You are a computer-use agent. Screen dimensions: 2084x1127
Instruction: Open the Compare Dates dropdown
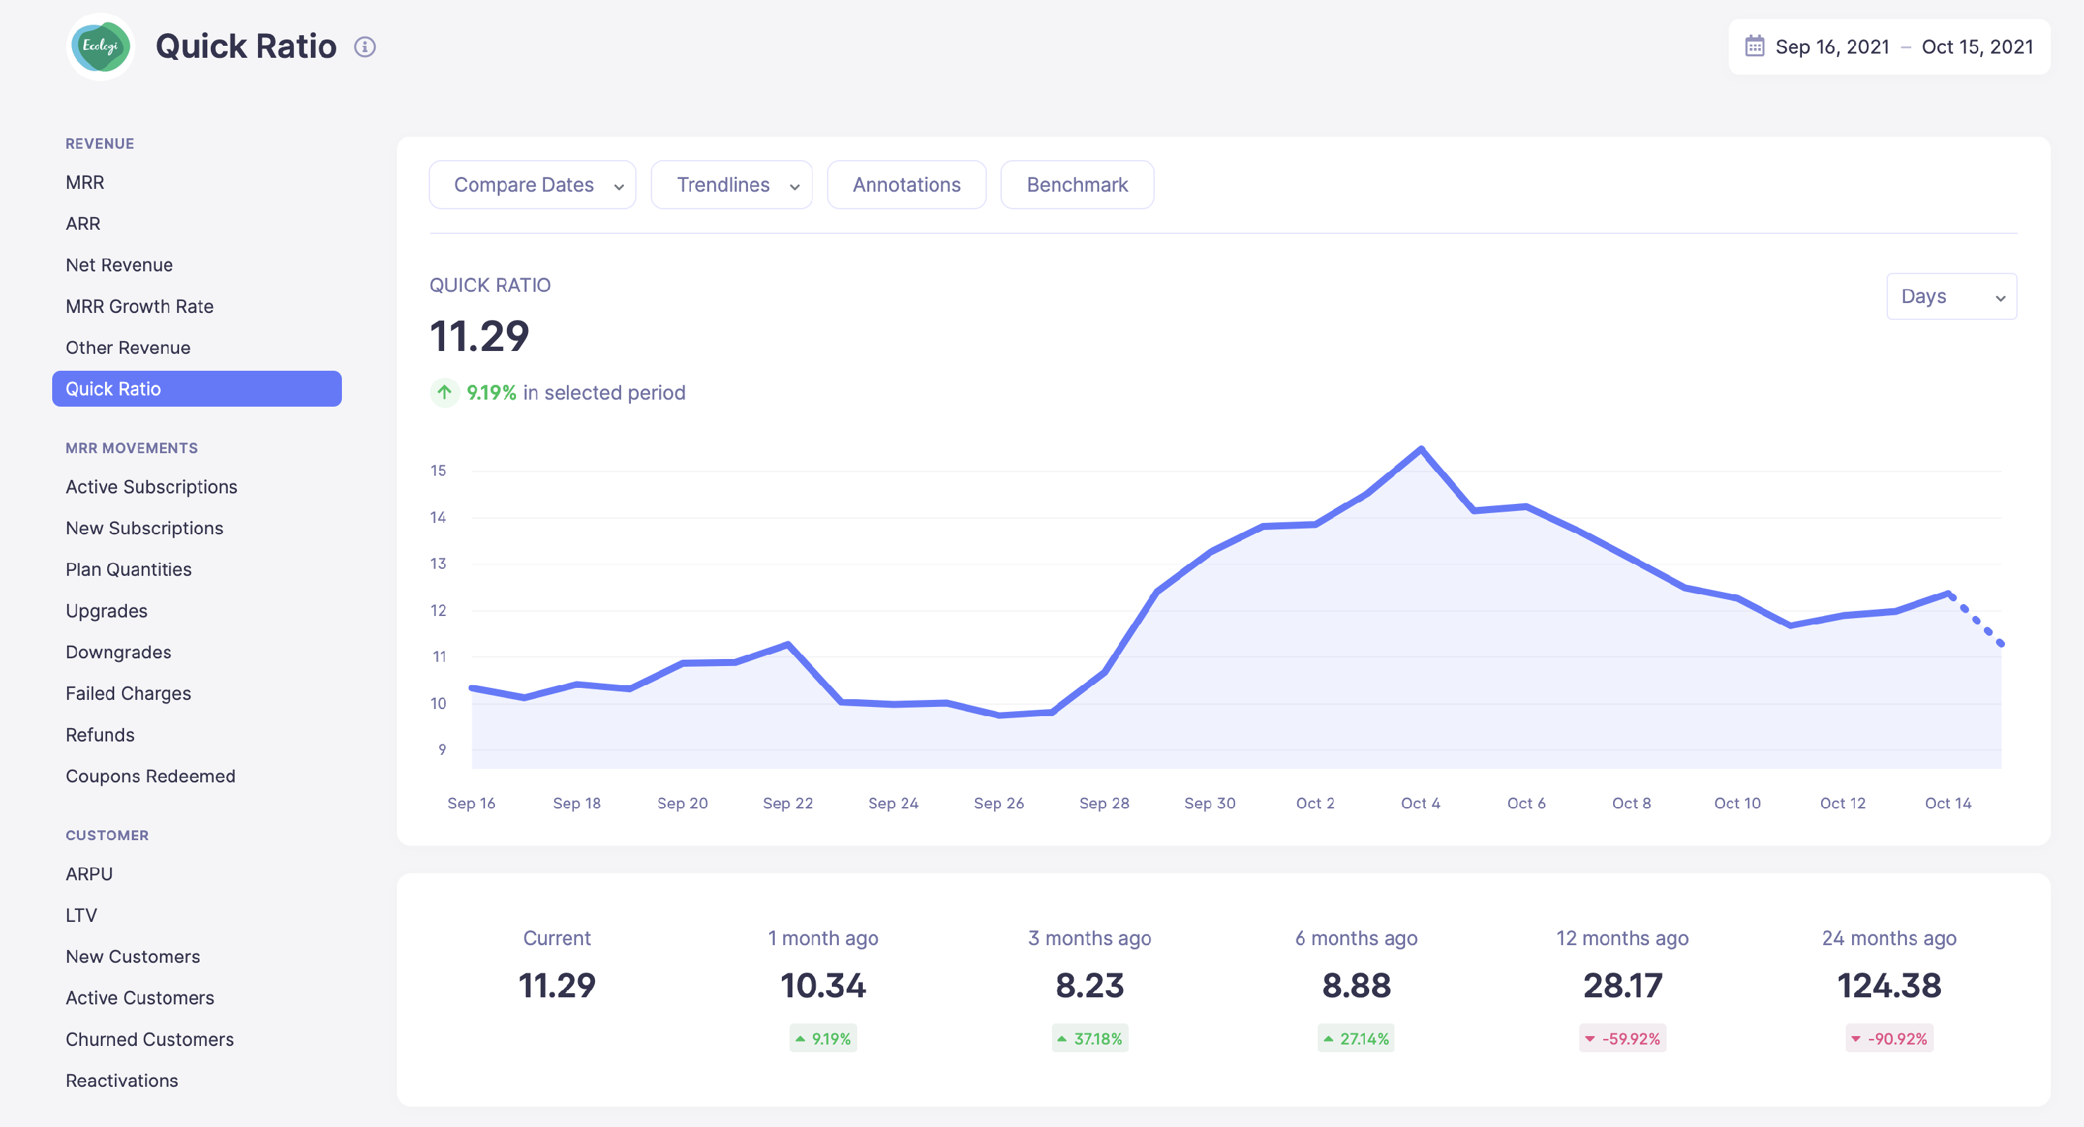point(532,185)
